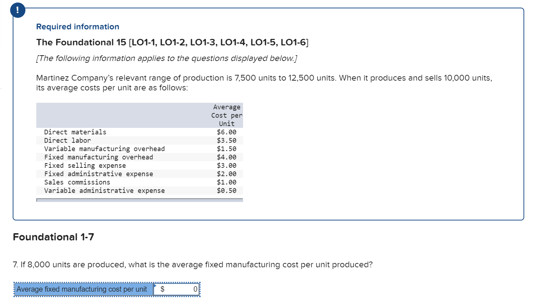This screenshot has width=542, height=308.
Task: Click the Variable administrative expense row
Action: point(104,190)
